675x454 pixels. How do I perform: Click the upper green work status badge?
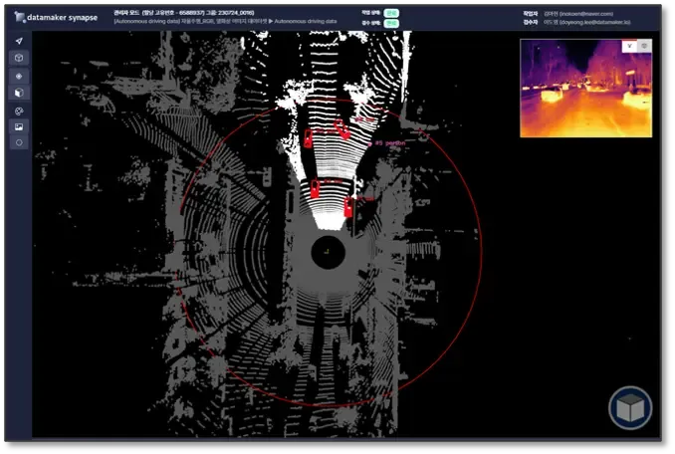[391, 13]
